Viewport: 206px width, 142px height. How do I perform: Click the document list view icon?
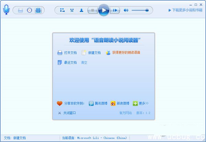pyautogui.click(x=38, y=10)
